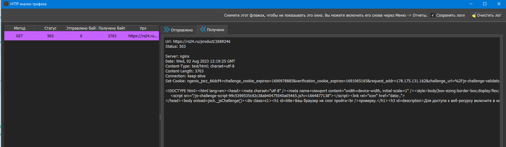This screenshot has height=147, width=506.
Task: Click the splitter handle between the panels
Action: pyautogui.click(x=160, y=117)
